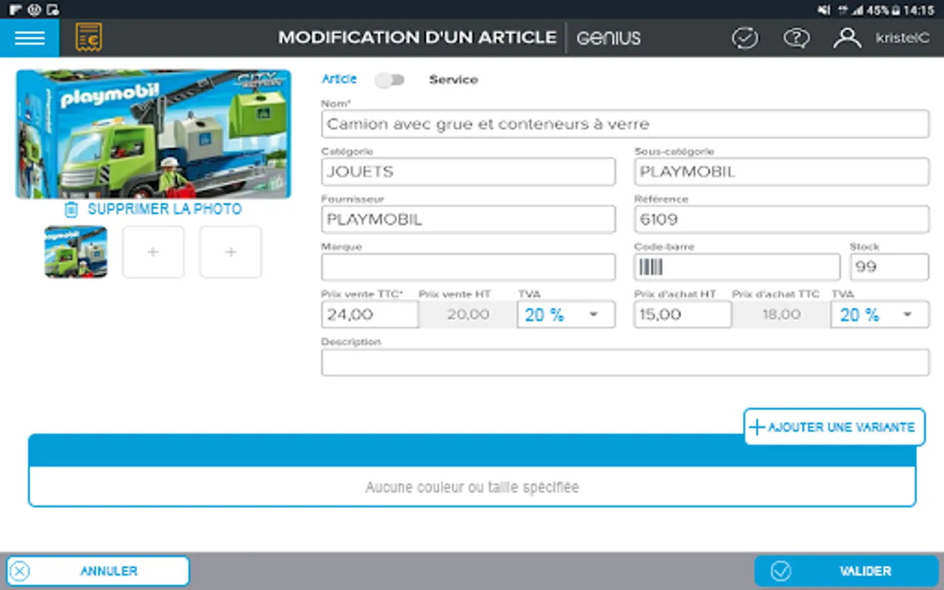Image resolution: width=944 pixels, height=590 pixels.
Task: Click Prix d'achat TTC value 18,00
Action: pyautogui.click(x=781, y=315)
